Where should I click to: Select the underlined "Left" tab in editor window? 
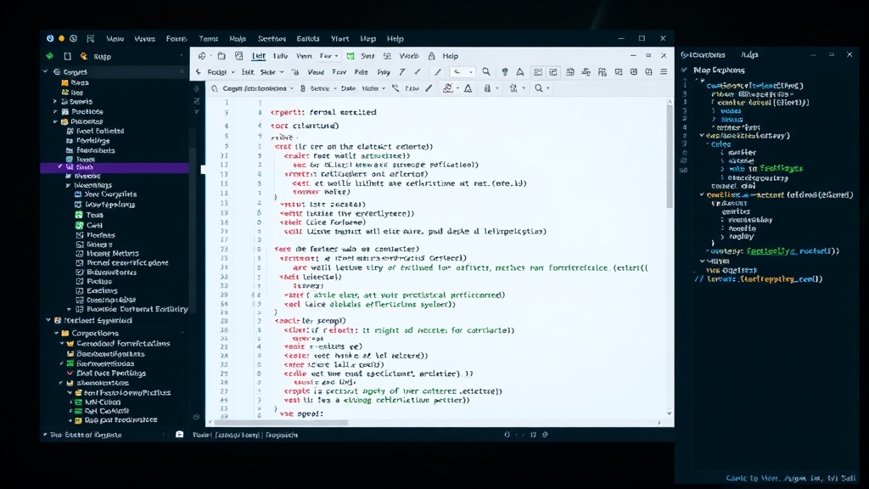[x=258, y=56]
